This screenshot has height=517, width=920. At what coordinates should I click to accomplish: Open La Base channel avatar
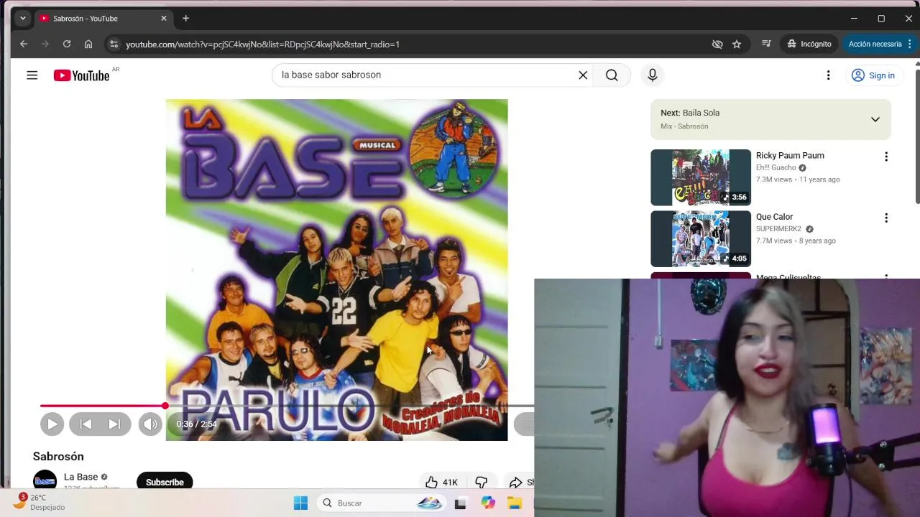[x=45, y=480]
